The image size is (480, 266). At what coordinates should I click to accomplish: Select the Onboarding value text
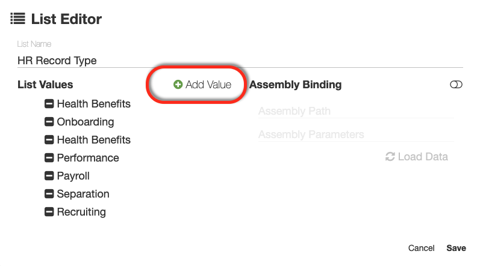click(86, 122)
